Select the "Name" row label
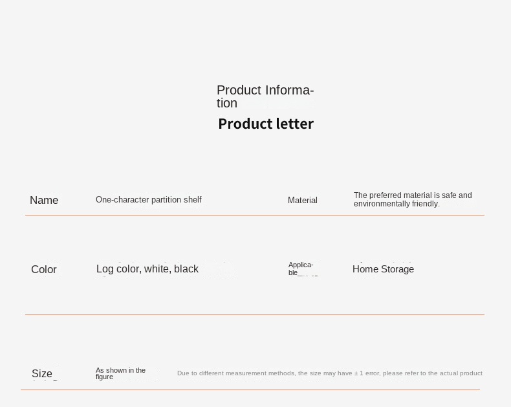Screen dimensions: 511x407 click(44, 201)
